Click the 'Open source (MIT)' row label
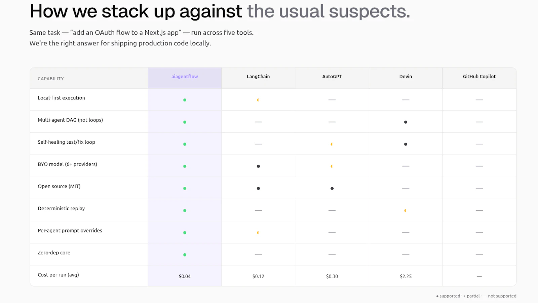The width and height of the screenshot is (538, 303). (x=59, y=186)
